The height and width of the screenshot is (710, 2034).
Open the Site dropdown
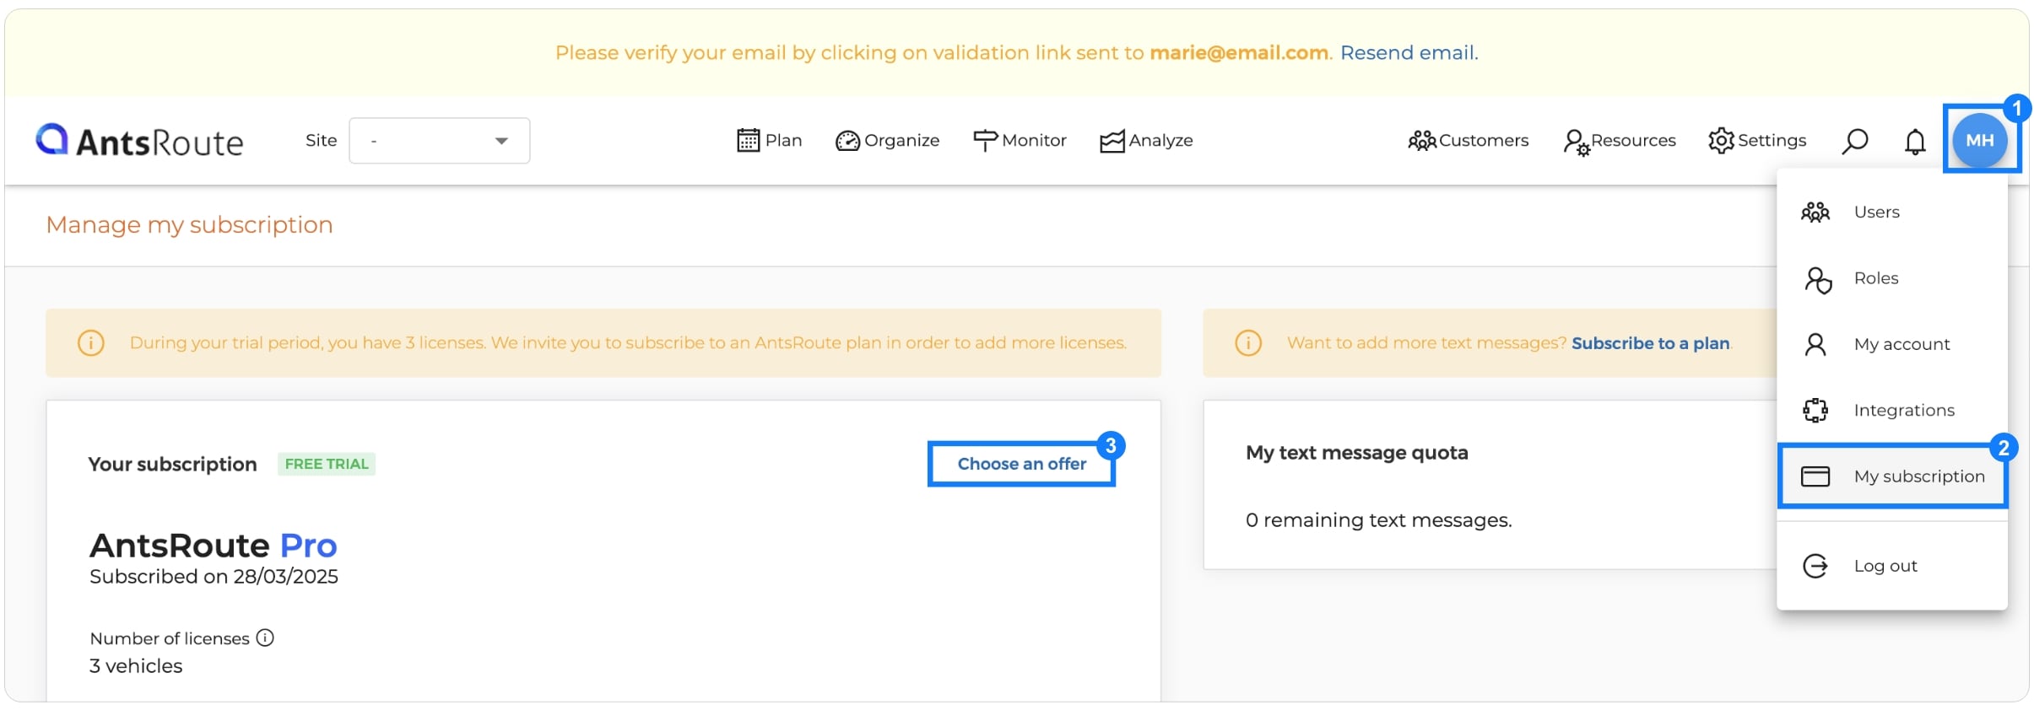(x=439, y=141)
